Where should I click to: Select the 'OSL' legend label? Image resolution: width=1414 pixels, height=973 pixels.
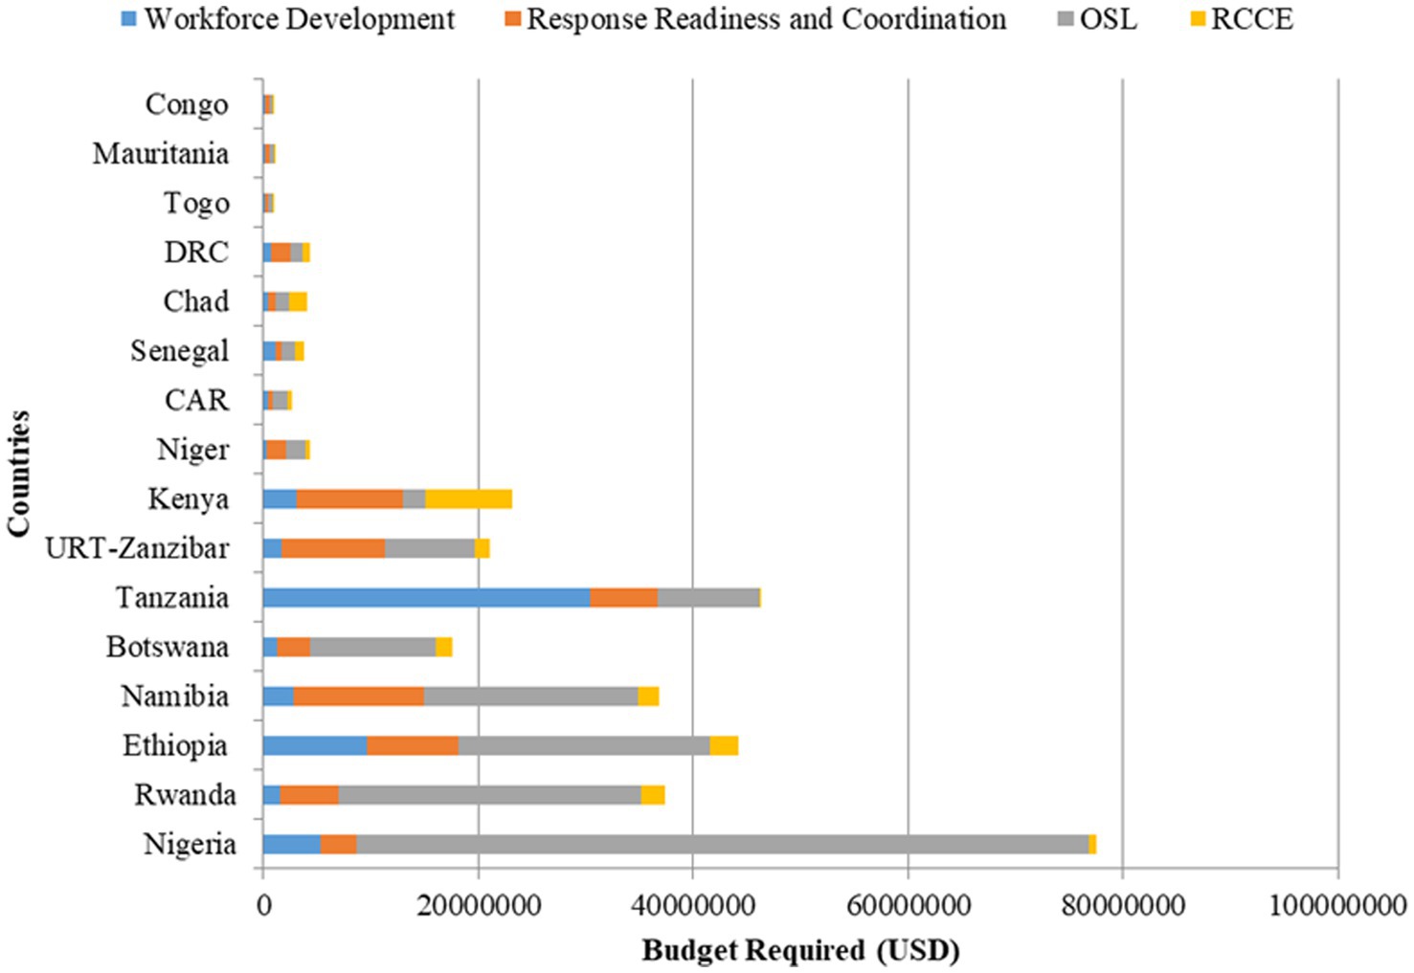(1109, 19)
